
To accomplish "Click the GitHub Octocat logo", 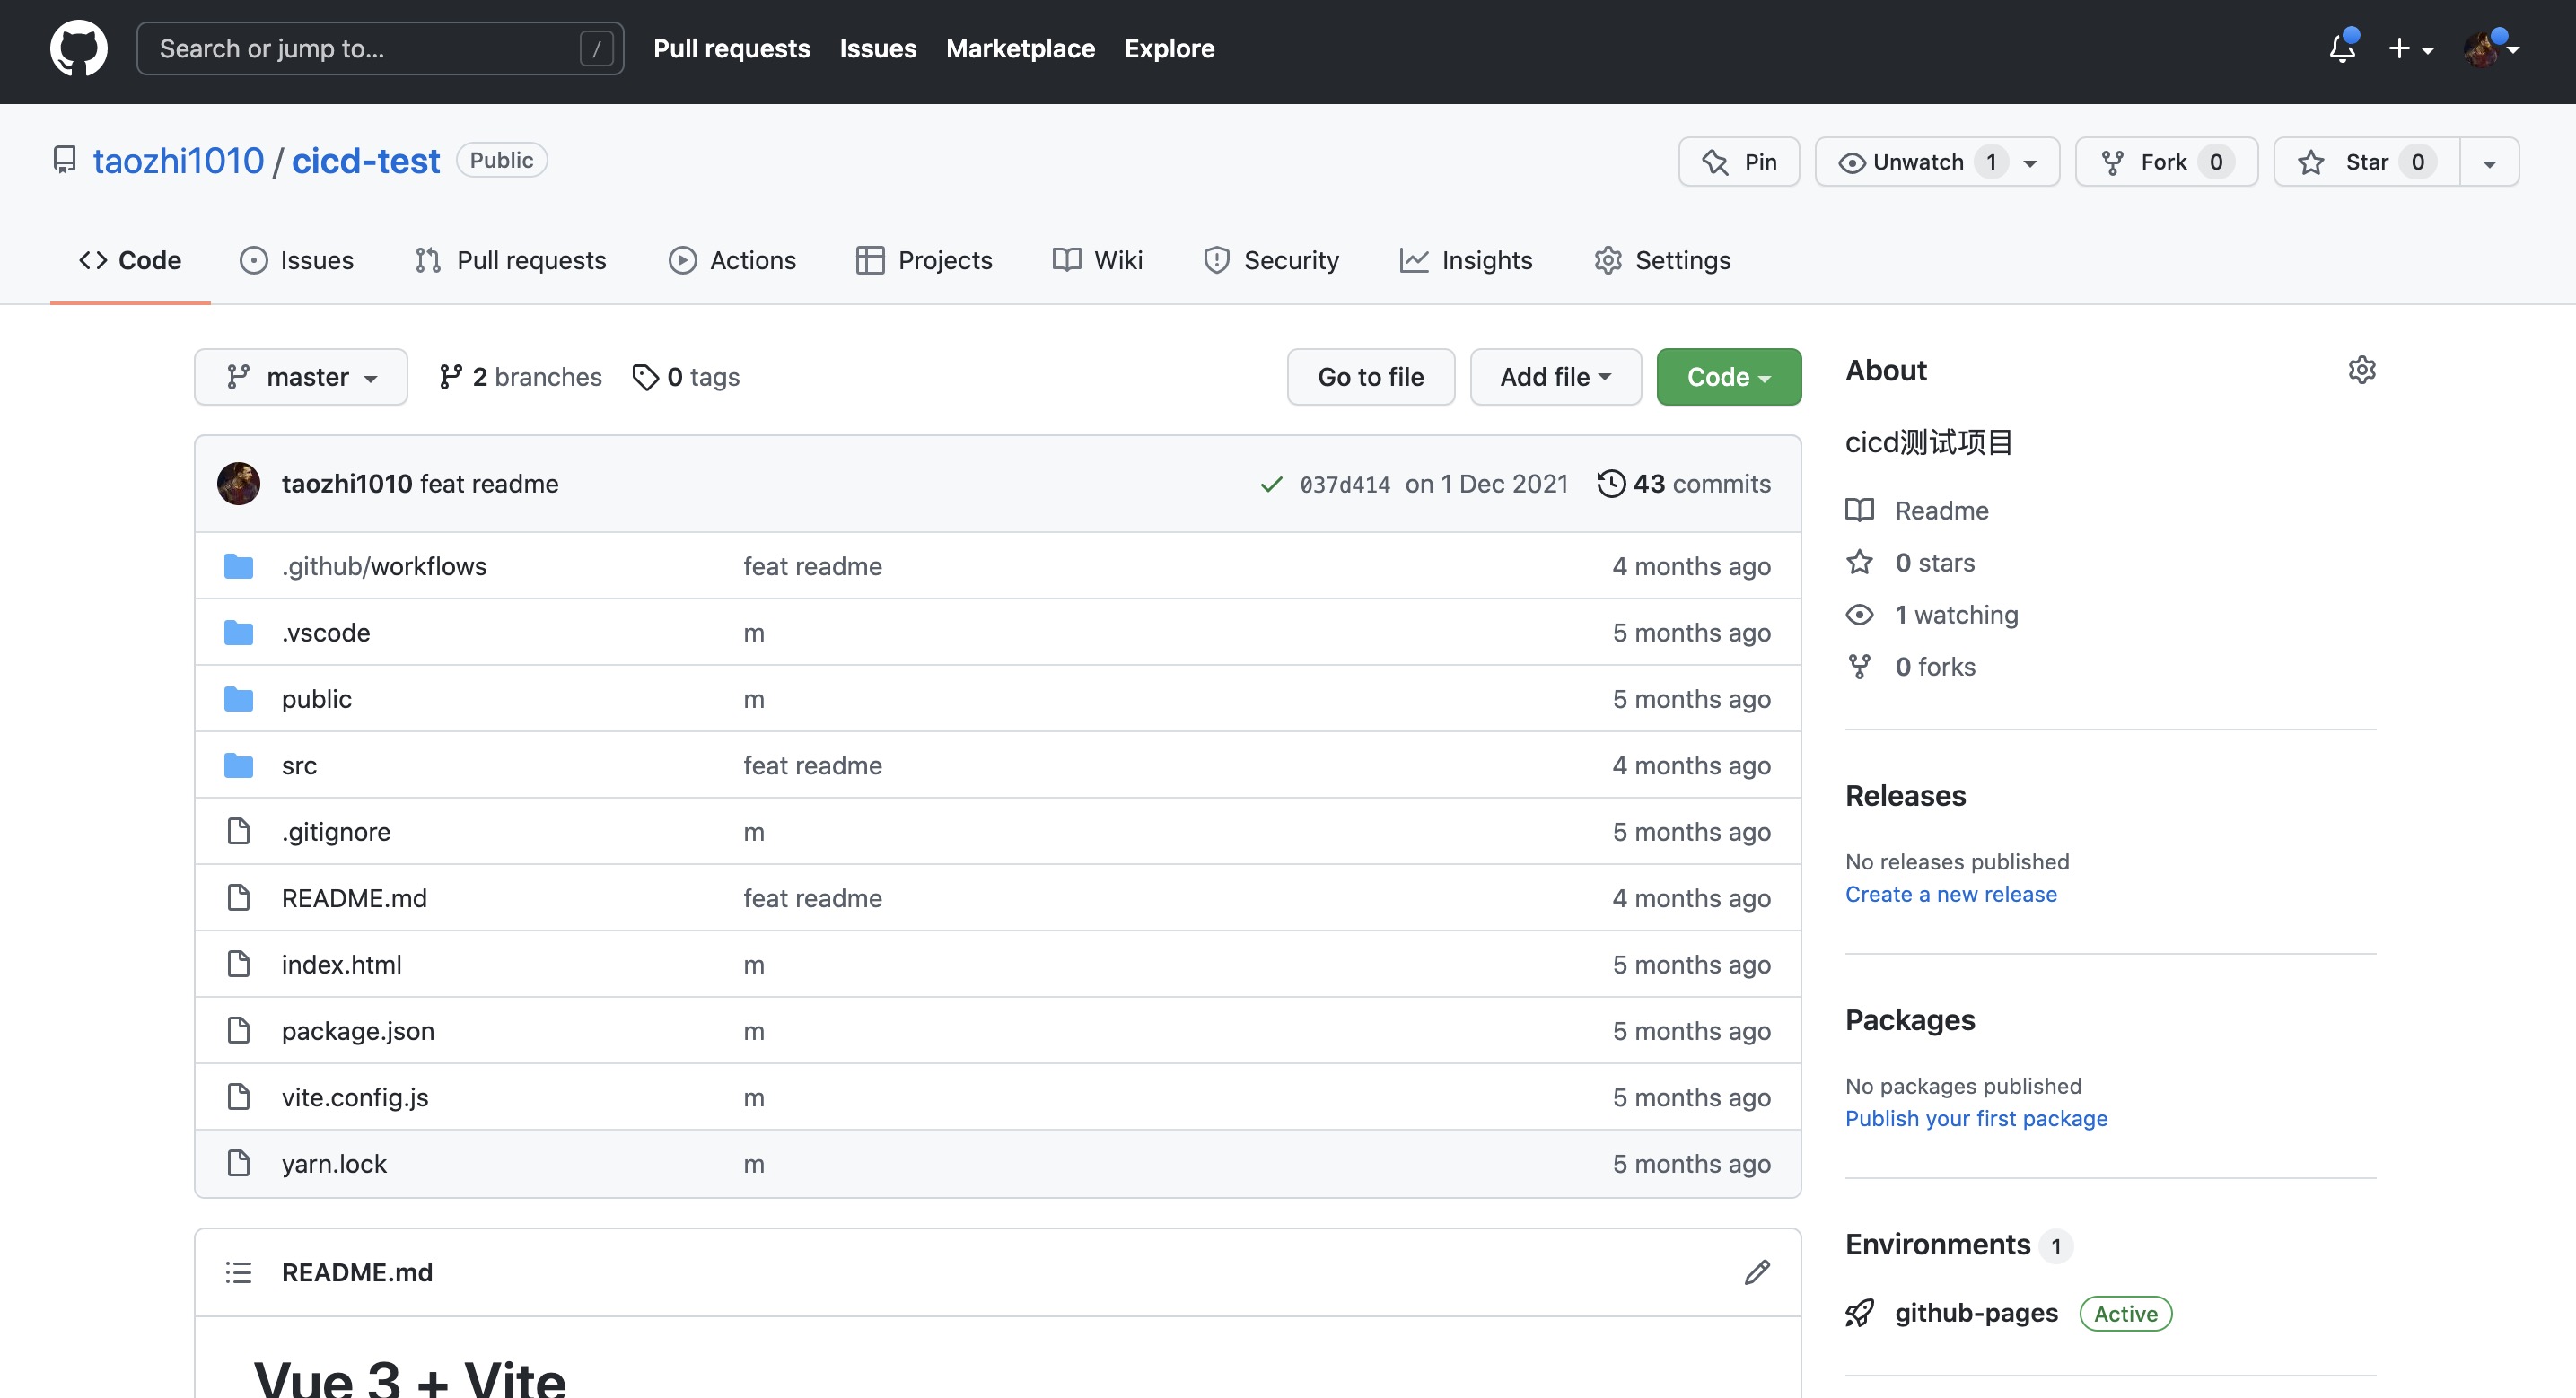I will 78,48.
